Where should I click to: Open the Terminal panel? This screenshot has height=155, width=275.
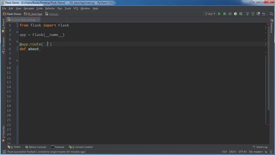[58, 147]
